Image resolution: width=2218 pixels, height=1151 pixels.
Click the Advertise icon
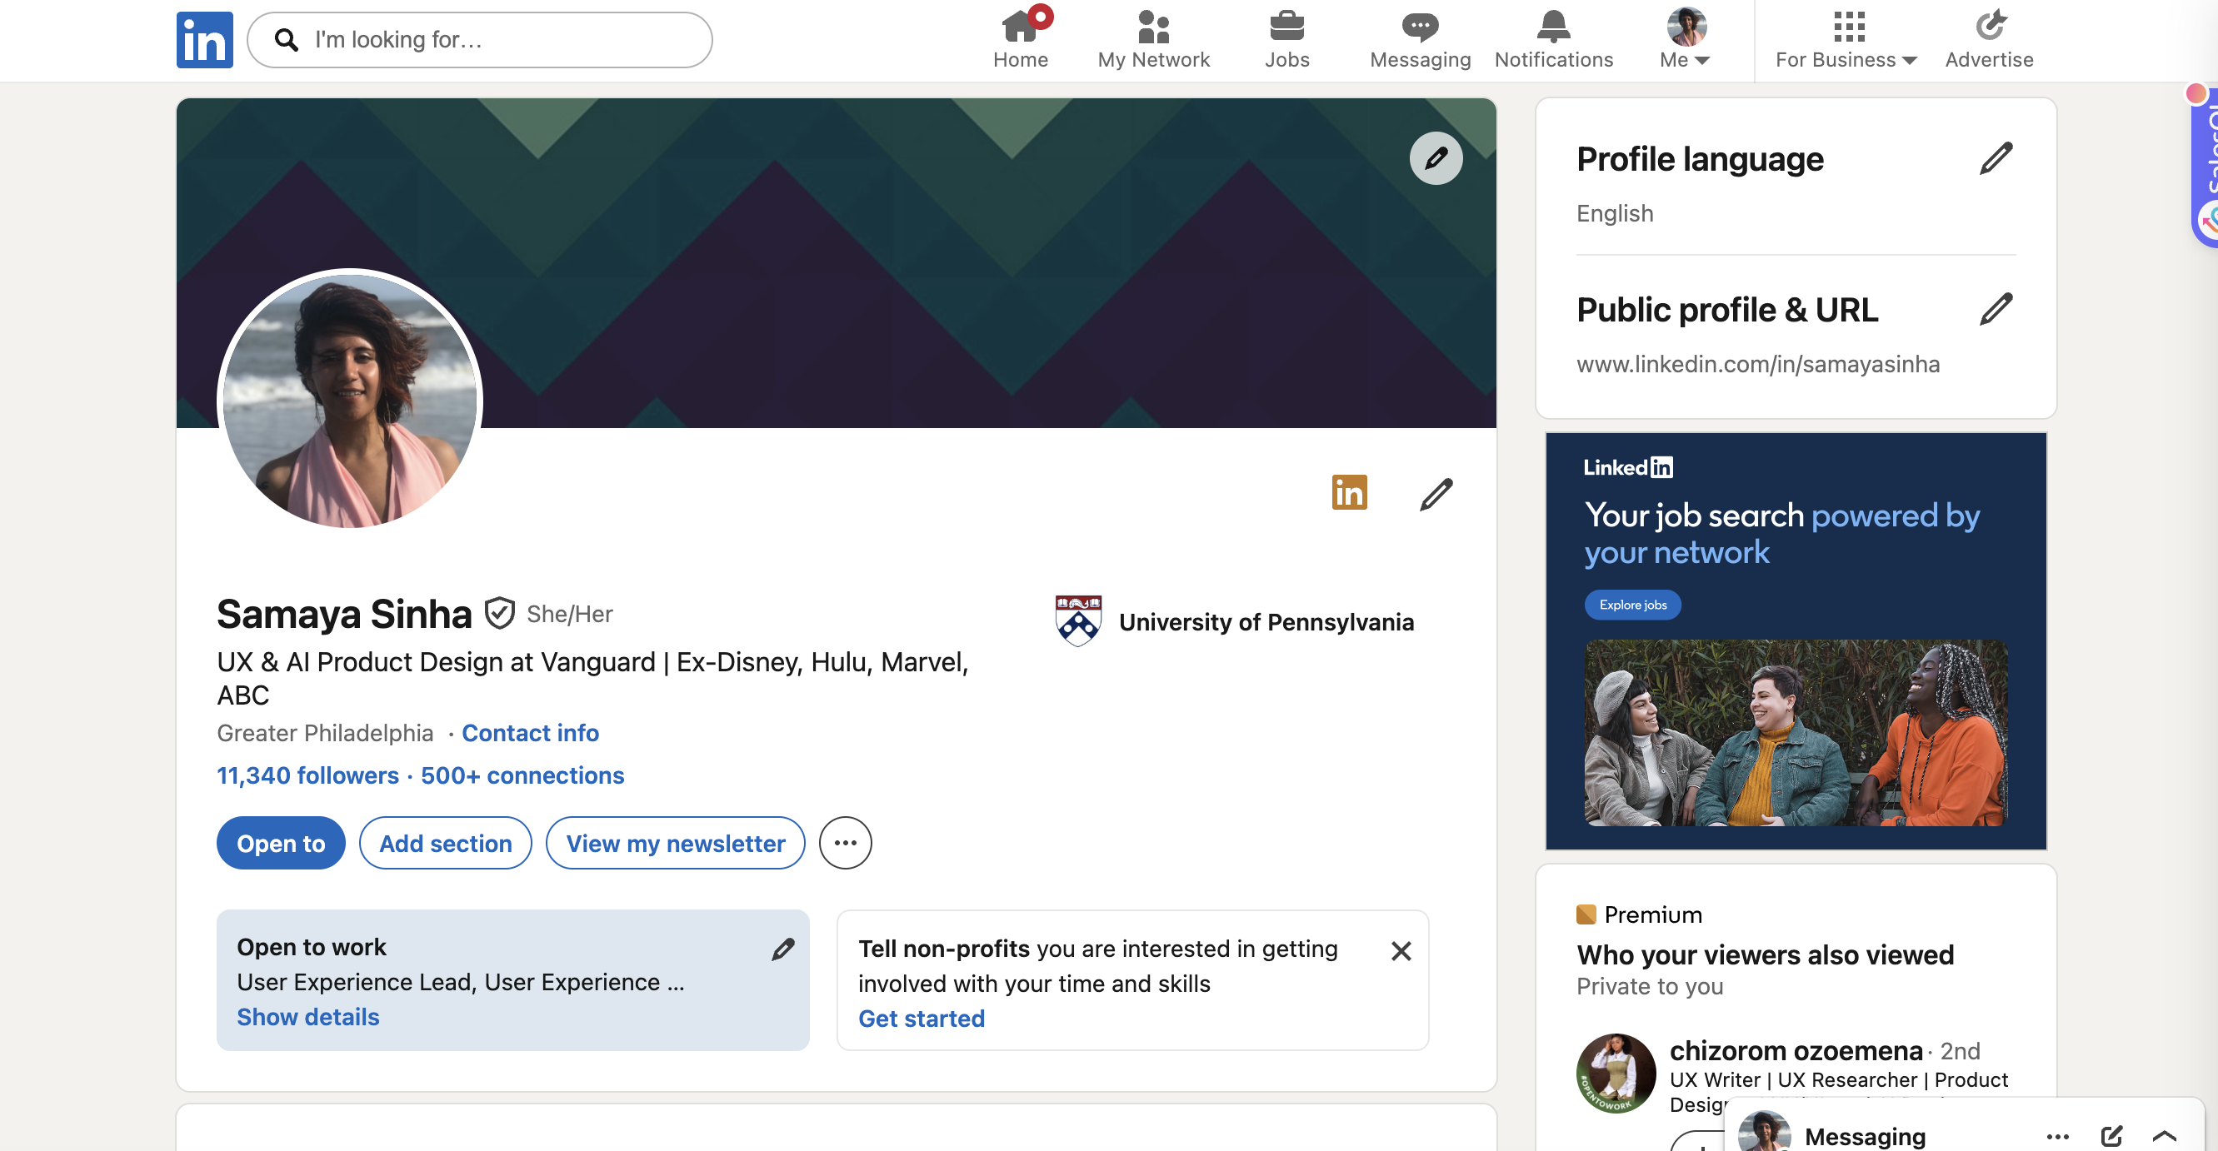coord(1990,26)
